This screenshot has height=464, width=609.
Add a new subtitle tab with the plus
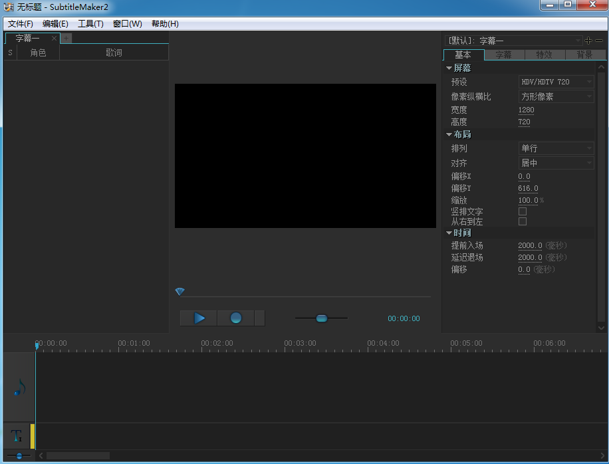[x=66, y=38]
